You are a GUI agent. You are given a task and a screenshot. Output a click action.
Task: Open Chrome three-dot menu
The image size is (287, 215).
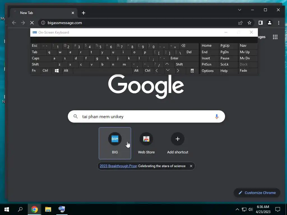coord(279,23)
